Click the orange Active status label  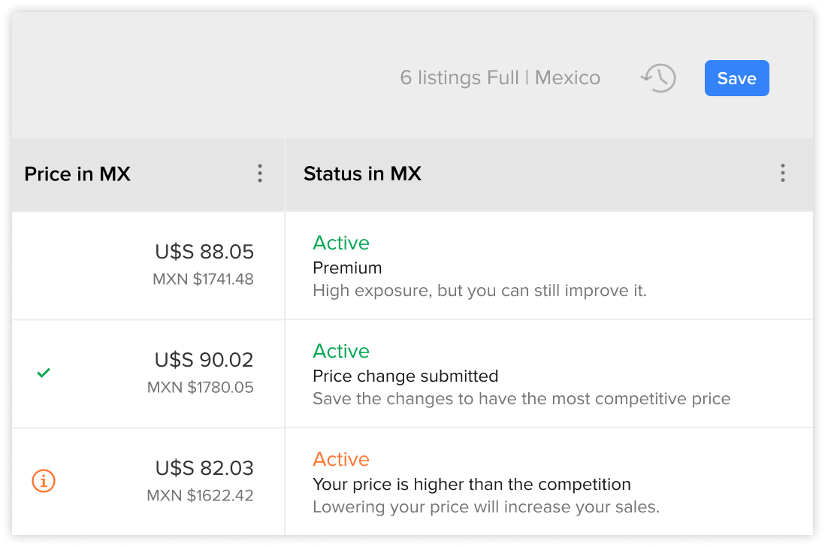341,459
